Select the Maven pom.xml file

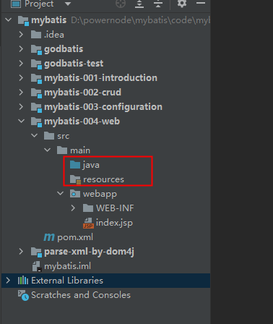point(69,237)
